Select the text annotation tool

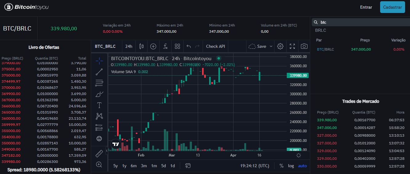click(99, 105)
